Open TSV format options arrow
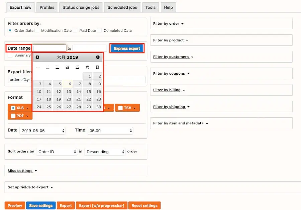Screen dimensions: 301x210 (134, 108)
